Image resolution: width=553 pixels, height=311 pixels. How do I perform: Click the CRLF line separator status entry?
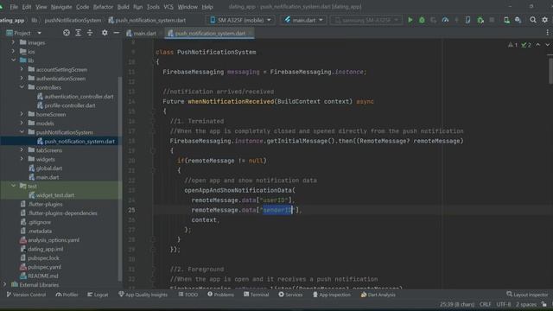coord(486,304)
